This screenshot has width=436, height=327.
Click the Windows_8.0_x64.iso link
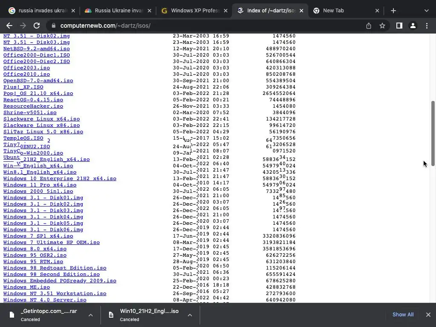click(35, 249)
